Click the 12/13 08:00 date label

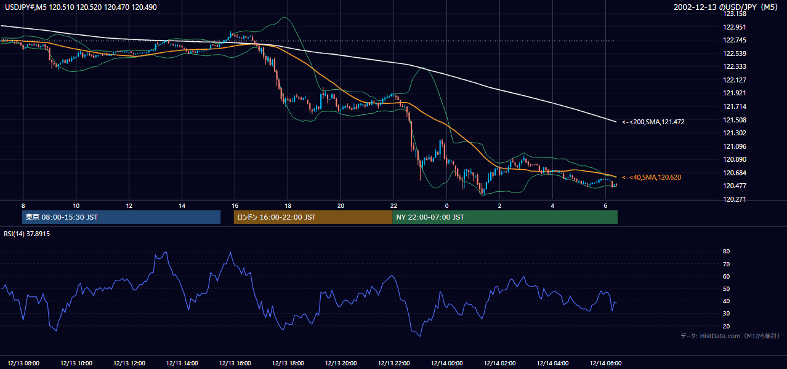23,363
